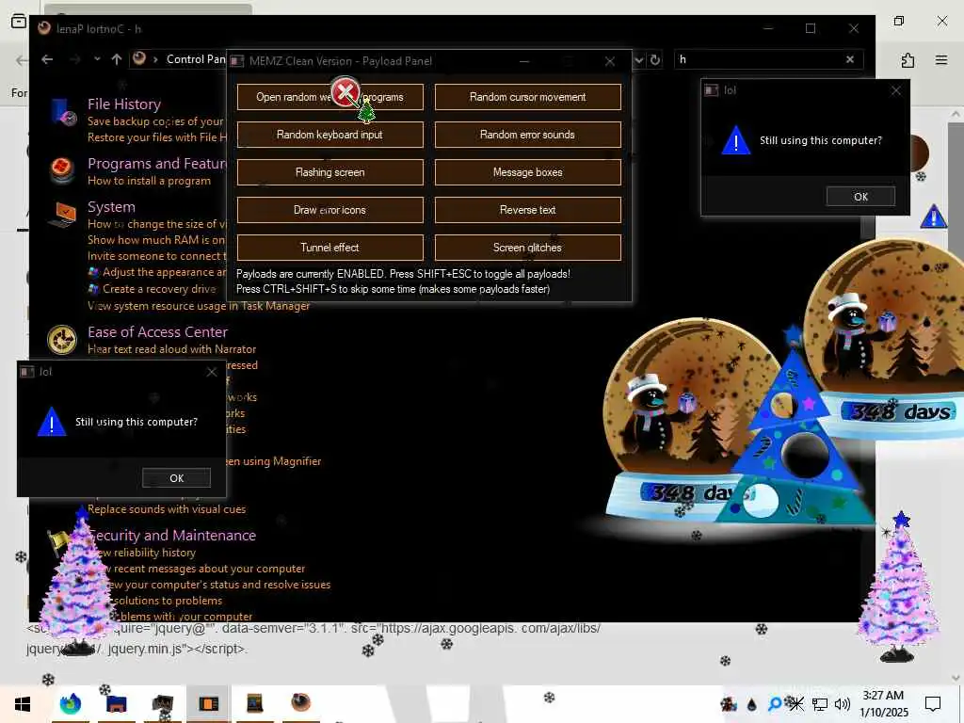Open File History heading link

[x=124, y=104]
